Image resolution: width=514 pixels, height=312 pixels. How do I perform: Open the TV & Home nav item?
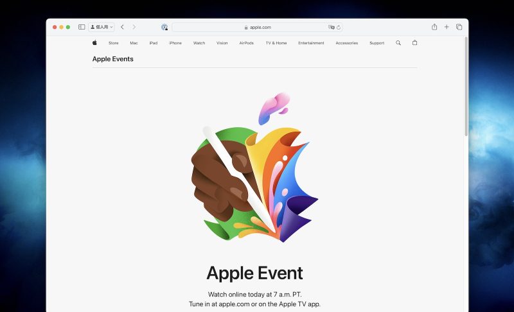pyautogui.click(x=276, y=43)
